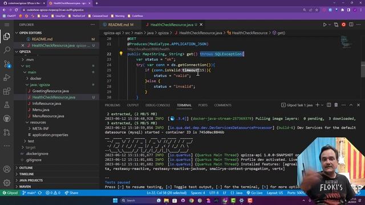Add a new terminal with plus icon
Viewport: 365px width, 205px height.
(317, 105)
